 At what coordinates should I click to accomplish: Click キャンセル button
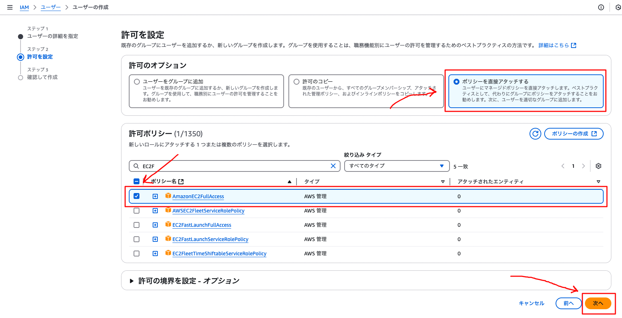531,303
